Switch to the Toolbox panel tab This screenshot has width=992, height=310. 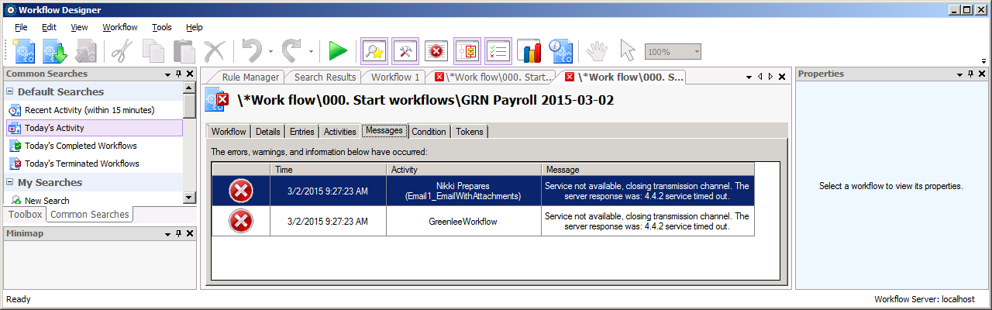point(25,215)
